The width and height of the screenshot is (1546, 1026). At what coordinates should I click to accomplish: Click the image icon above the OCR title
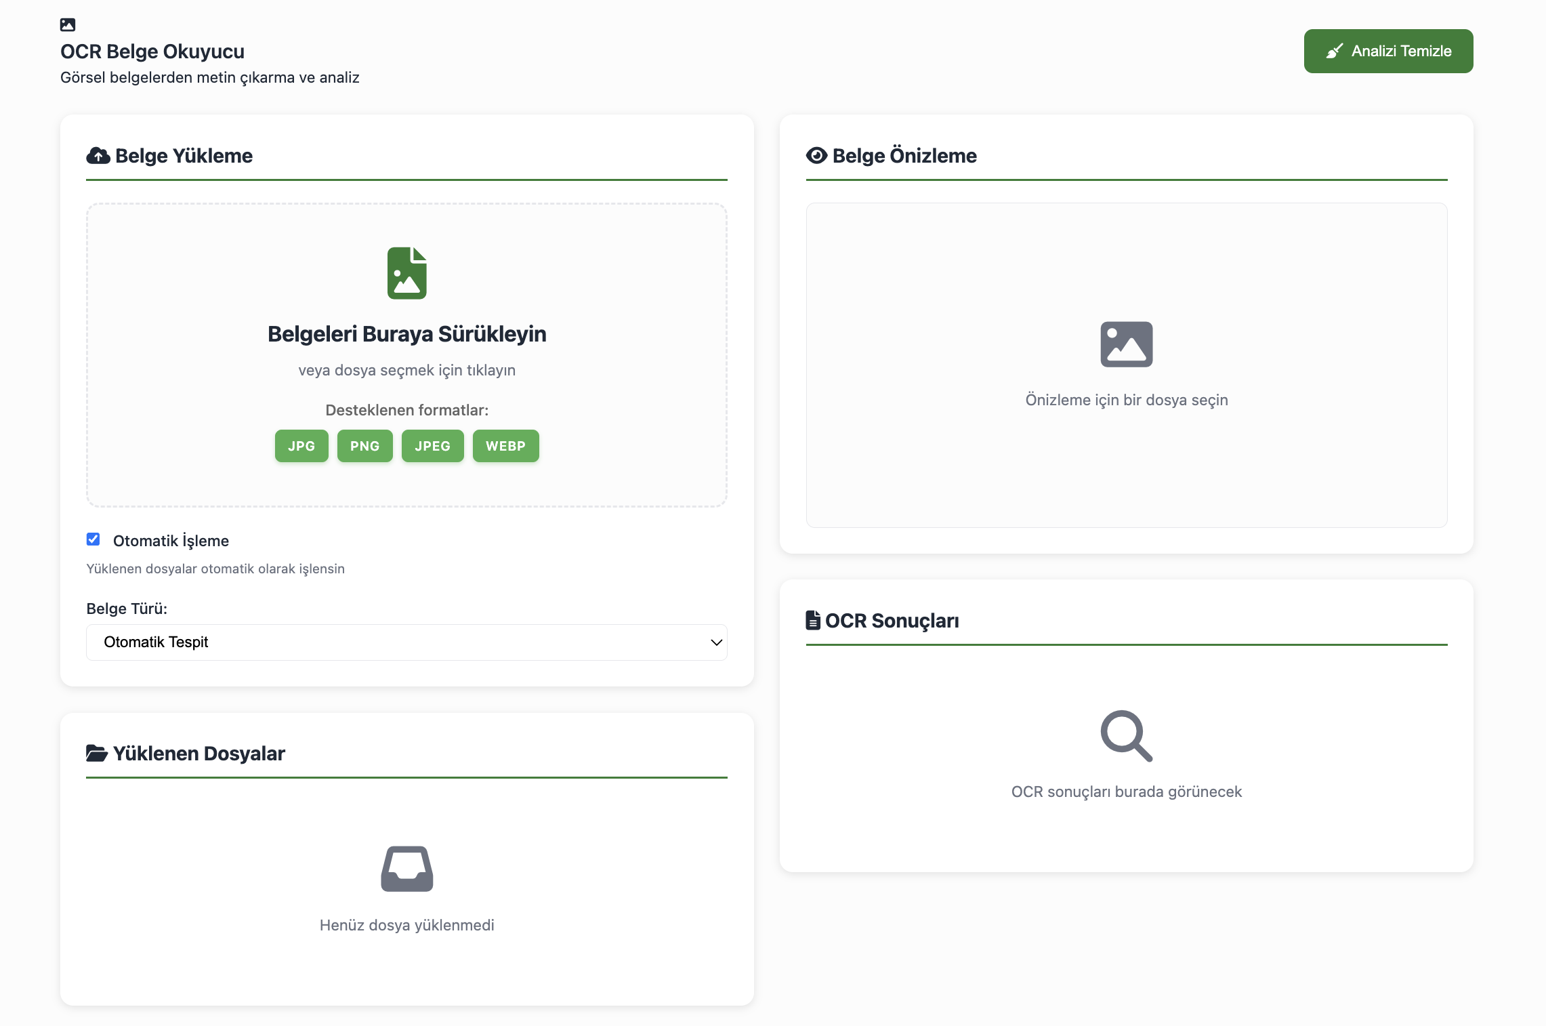[67, 25]
